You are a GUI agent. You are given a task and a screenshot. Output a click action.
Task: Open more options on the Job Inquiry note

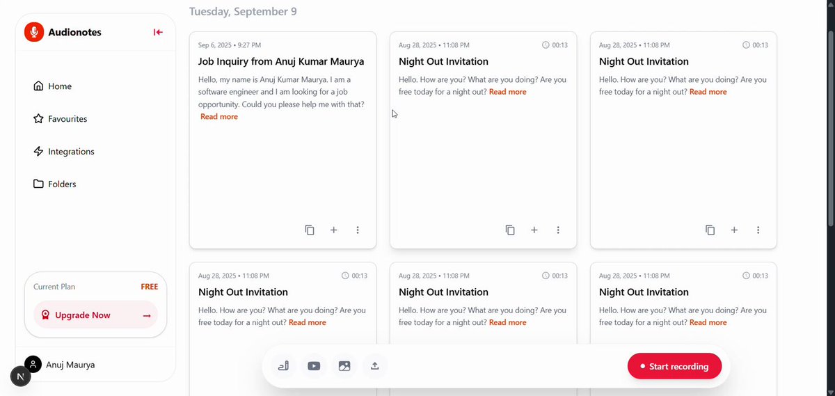coord(358,230)
